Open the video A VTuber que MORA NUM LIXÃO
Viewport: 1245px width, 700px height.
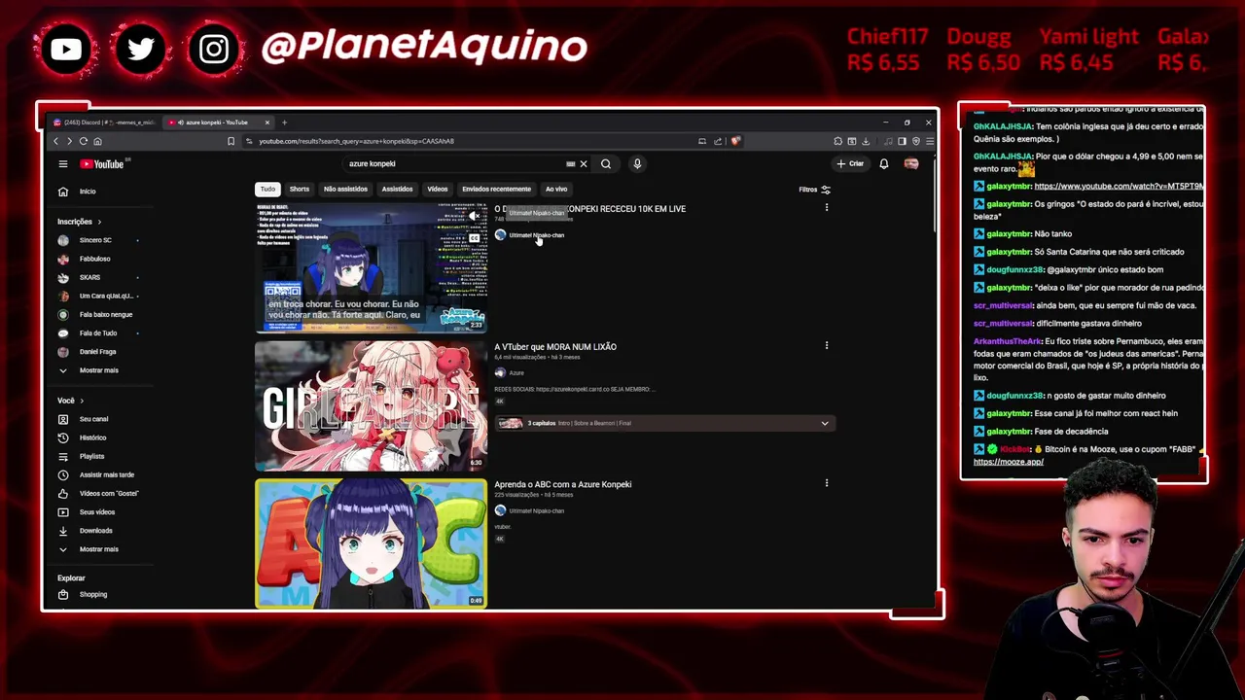coord(555,347)
